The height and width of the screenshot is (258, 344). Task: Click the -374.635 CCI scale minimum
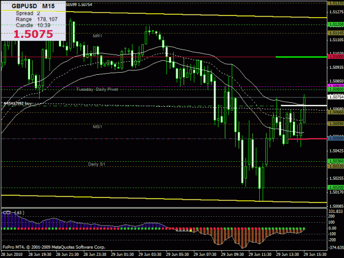pyautogui.click(x=336, y=248)
